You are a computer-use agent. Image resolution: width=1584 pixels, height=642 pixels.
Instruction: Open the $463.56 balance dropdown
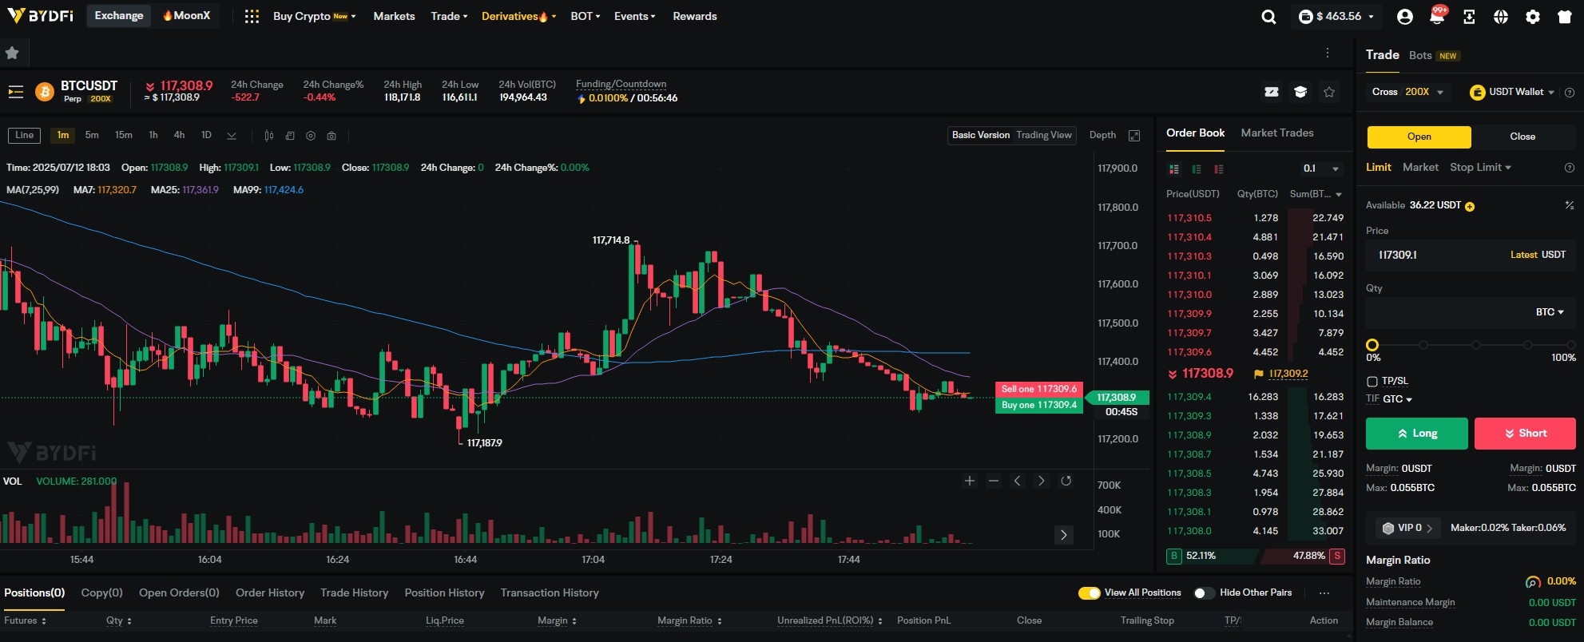(x=1337, y=16)
